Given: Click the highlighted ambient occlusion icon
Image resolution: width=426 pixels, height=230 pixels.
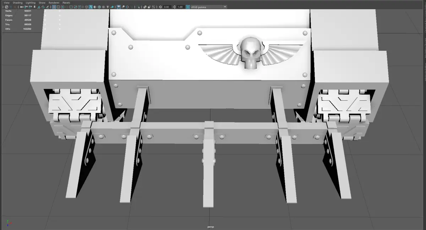Looking at the screenshot, I should (119, 7).
